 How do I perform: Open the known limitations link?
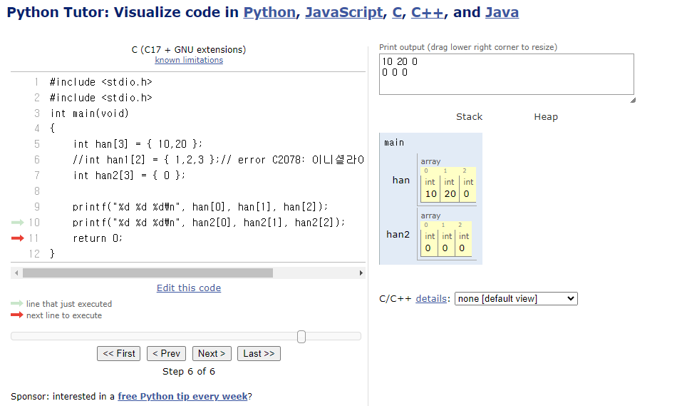pos(189,60)
